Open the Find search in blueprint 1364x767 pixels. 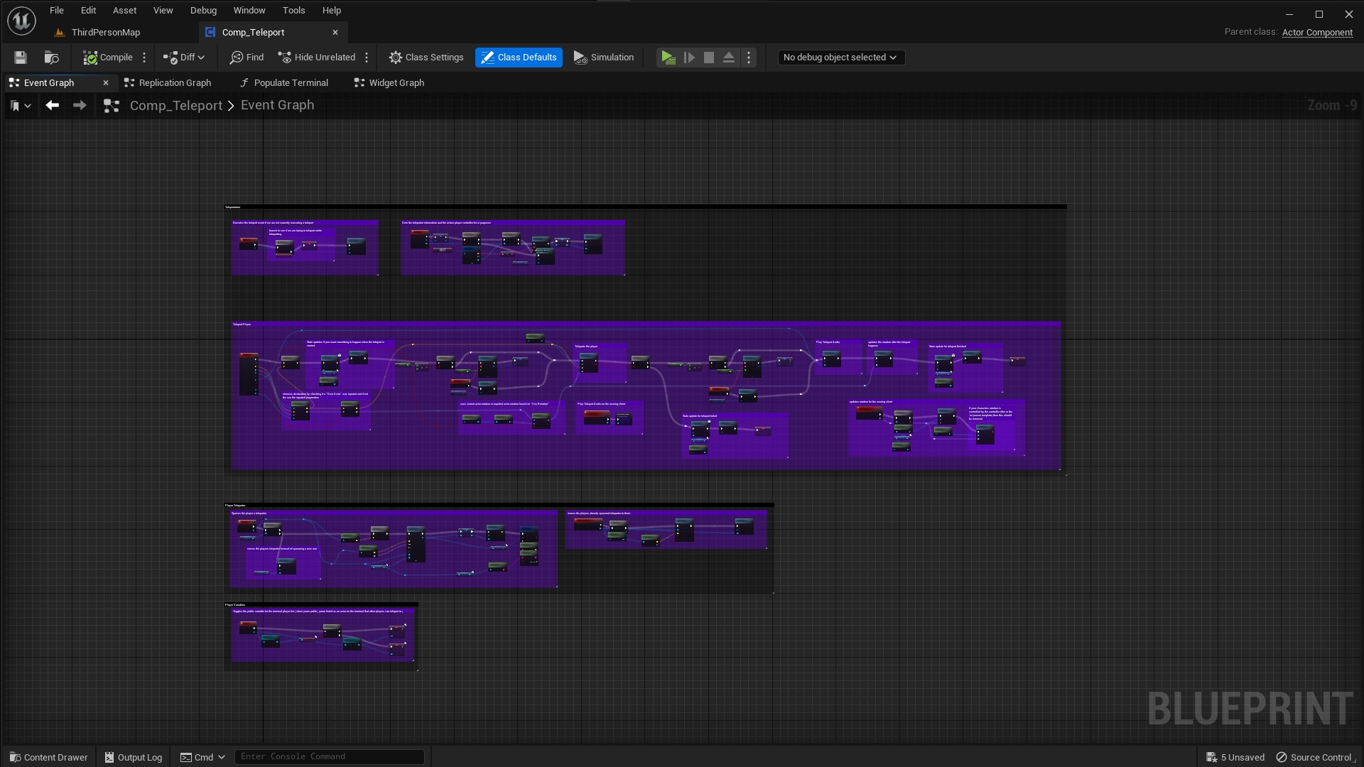click(246, 57)
